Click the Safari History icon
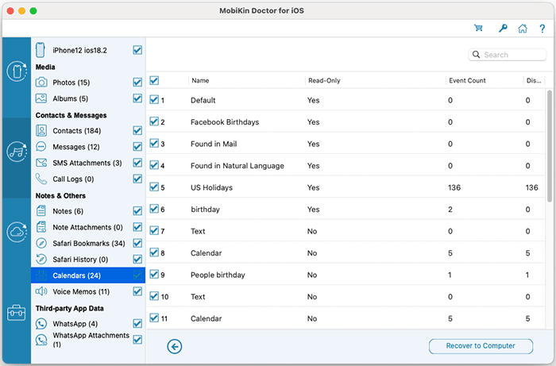The width and height of the screenshot is (556, 366). click(41, 260)
